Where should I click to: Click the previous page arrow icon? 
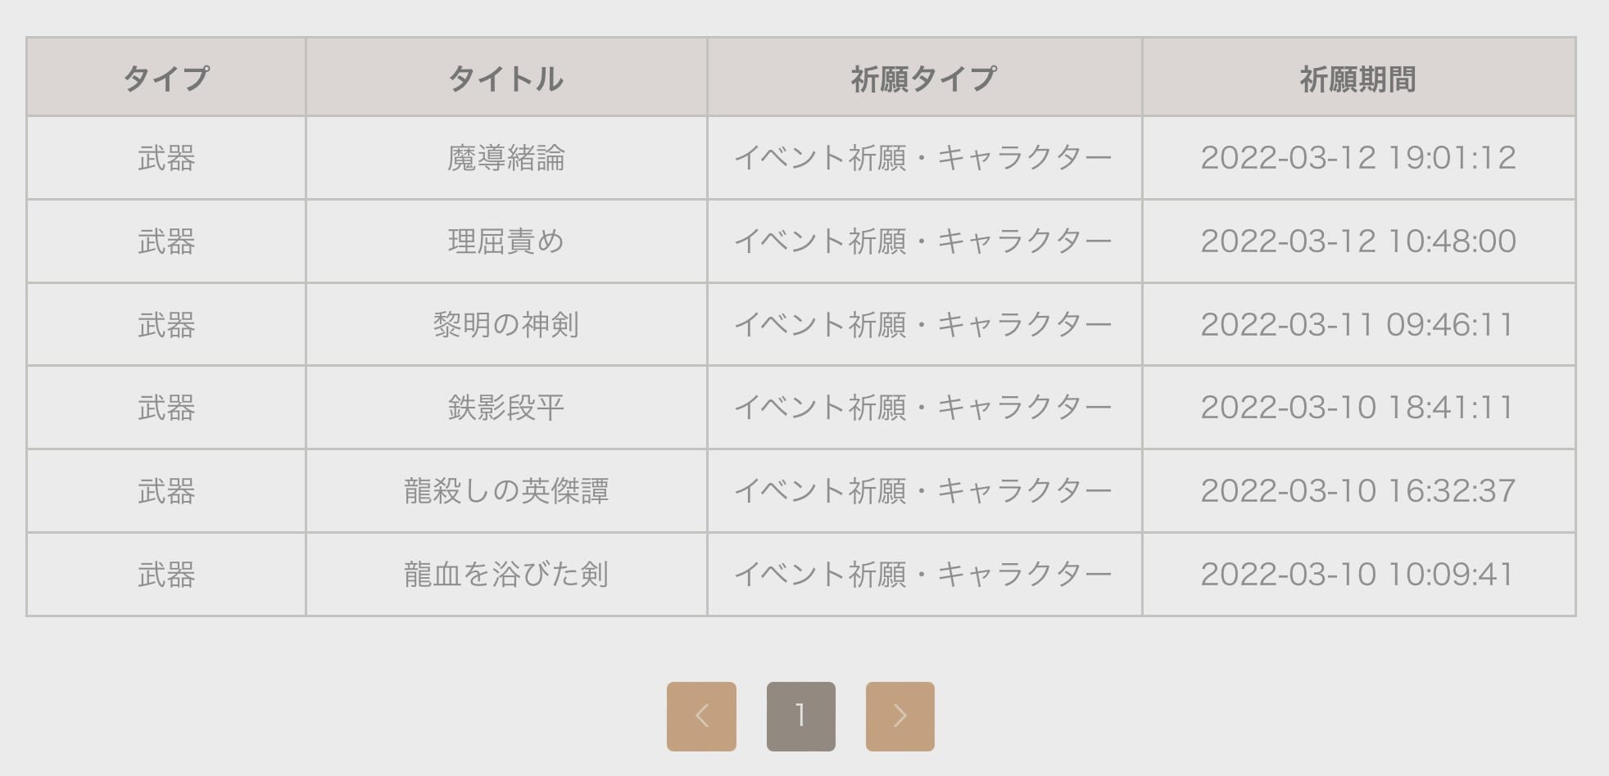tap(701, 715)
